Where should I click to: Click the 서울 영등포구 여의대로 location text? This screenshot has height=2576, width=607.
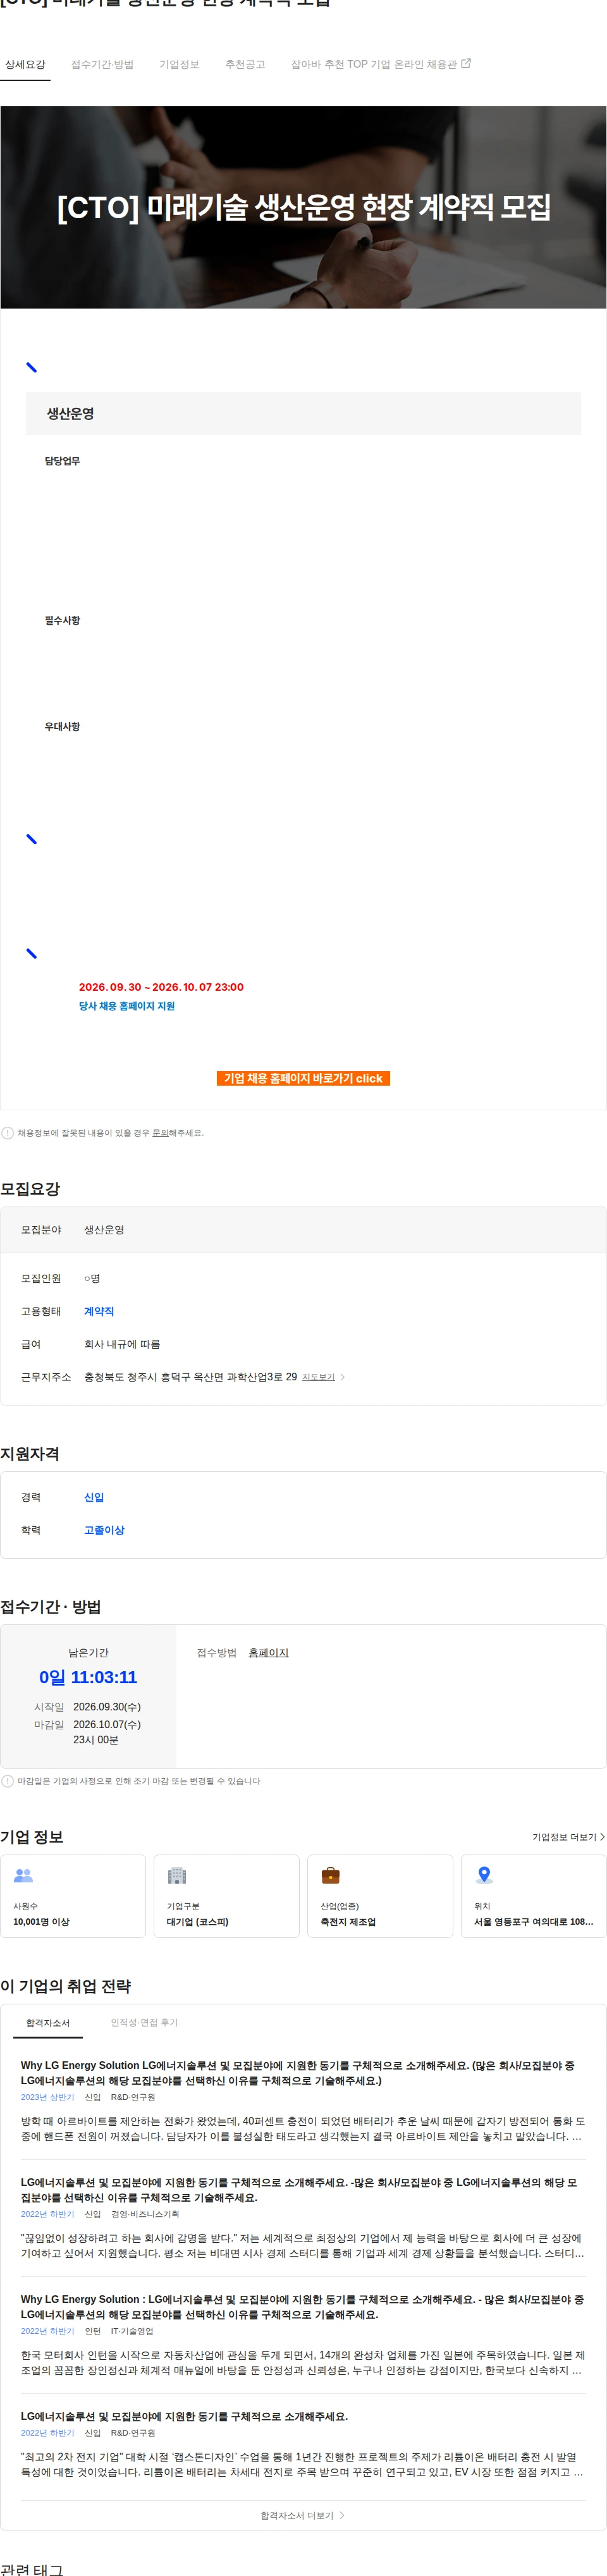point(533,1921)
